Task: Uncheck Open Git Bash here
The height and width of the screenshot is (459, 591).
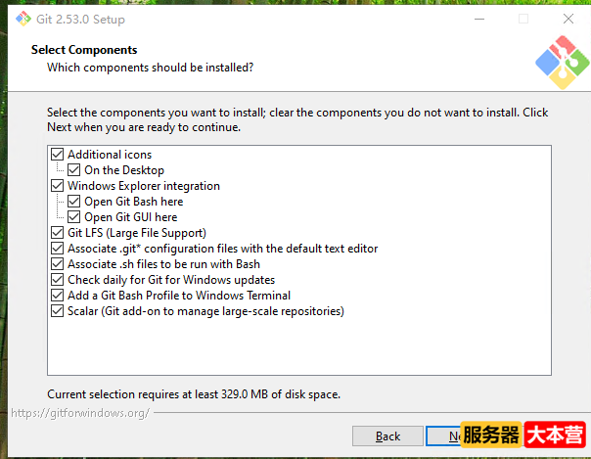Action: [x=73, y=202]
